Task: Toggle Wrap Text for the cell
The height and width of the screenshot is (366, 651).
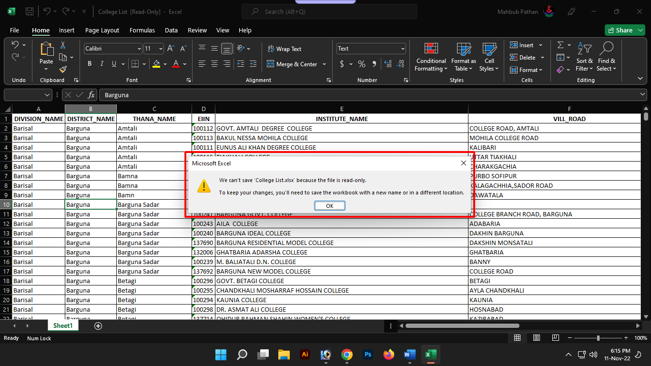Action: pos(285,49)
